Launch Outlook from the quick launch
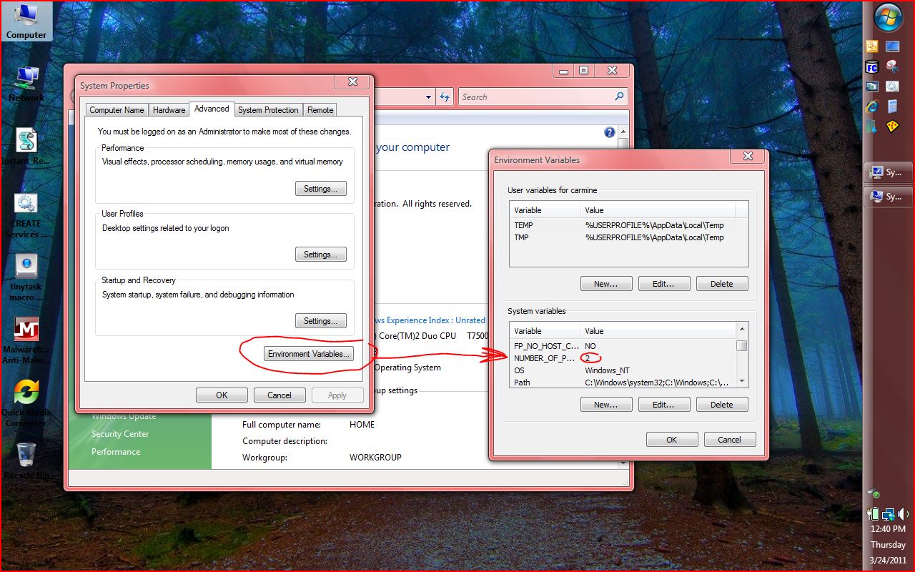 pos(872,47)
